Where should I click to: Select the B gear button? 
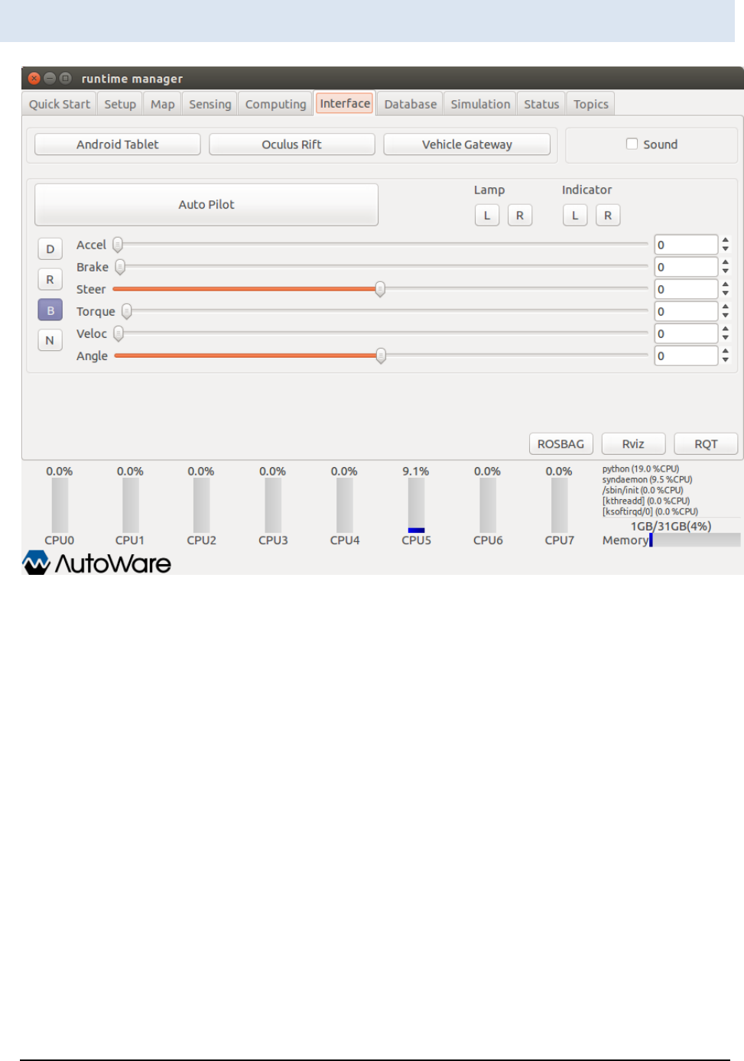coord(50,310)
